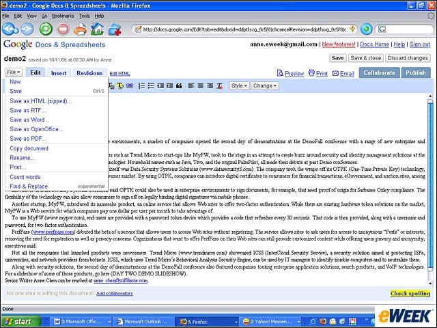Apply blockquote formatting with quote icon
The width and height of the screenshot is (437, 328).
pyautogui.click(x=179, y=85)
